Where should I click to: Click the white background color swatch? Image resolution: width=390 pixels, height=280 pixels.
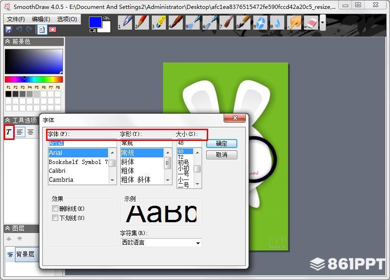tap(106, 29)
